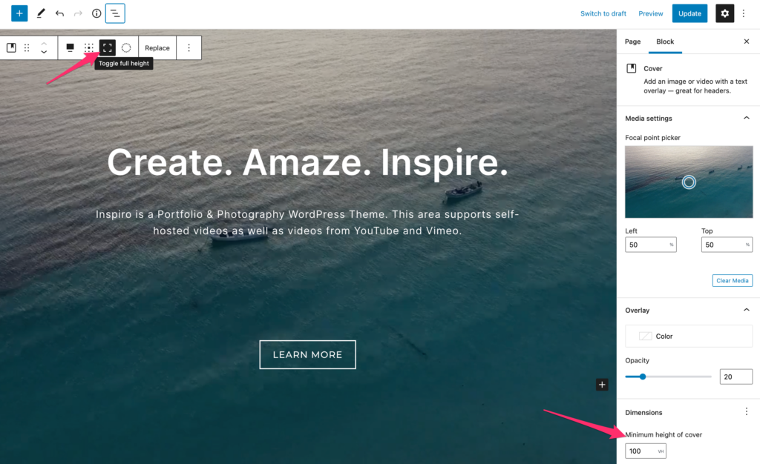Switch to the Page tab
The height and width of the screenshot is (464, 760).
point(632,42)
